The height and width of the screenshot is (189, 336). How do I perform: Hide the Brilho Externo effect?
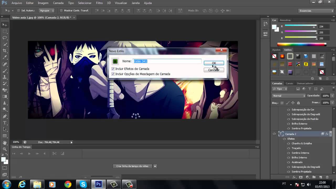tap(289, 124)
